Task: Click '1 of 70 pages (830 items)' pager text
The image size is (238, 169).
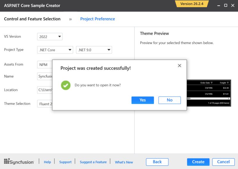Action: (x=219, y=103)
